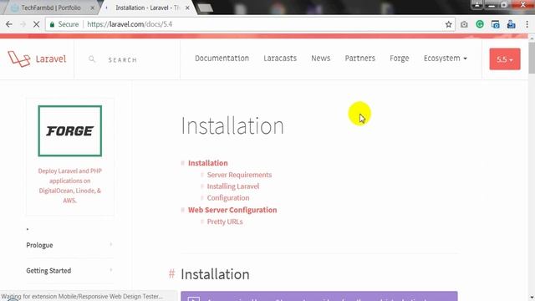Open Chrome's three-dot menu
Screen dimensions: 535x301
[x=527, y=24]
